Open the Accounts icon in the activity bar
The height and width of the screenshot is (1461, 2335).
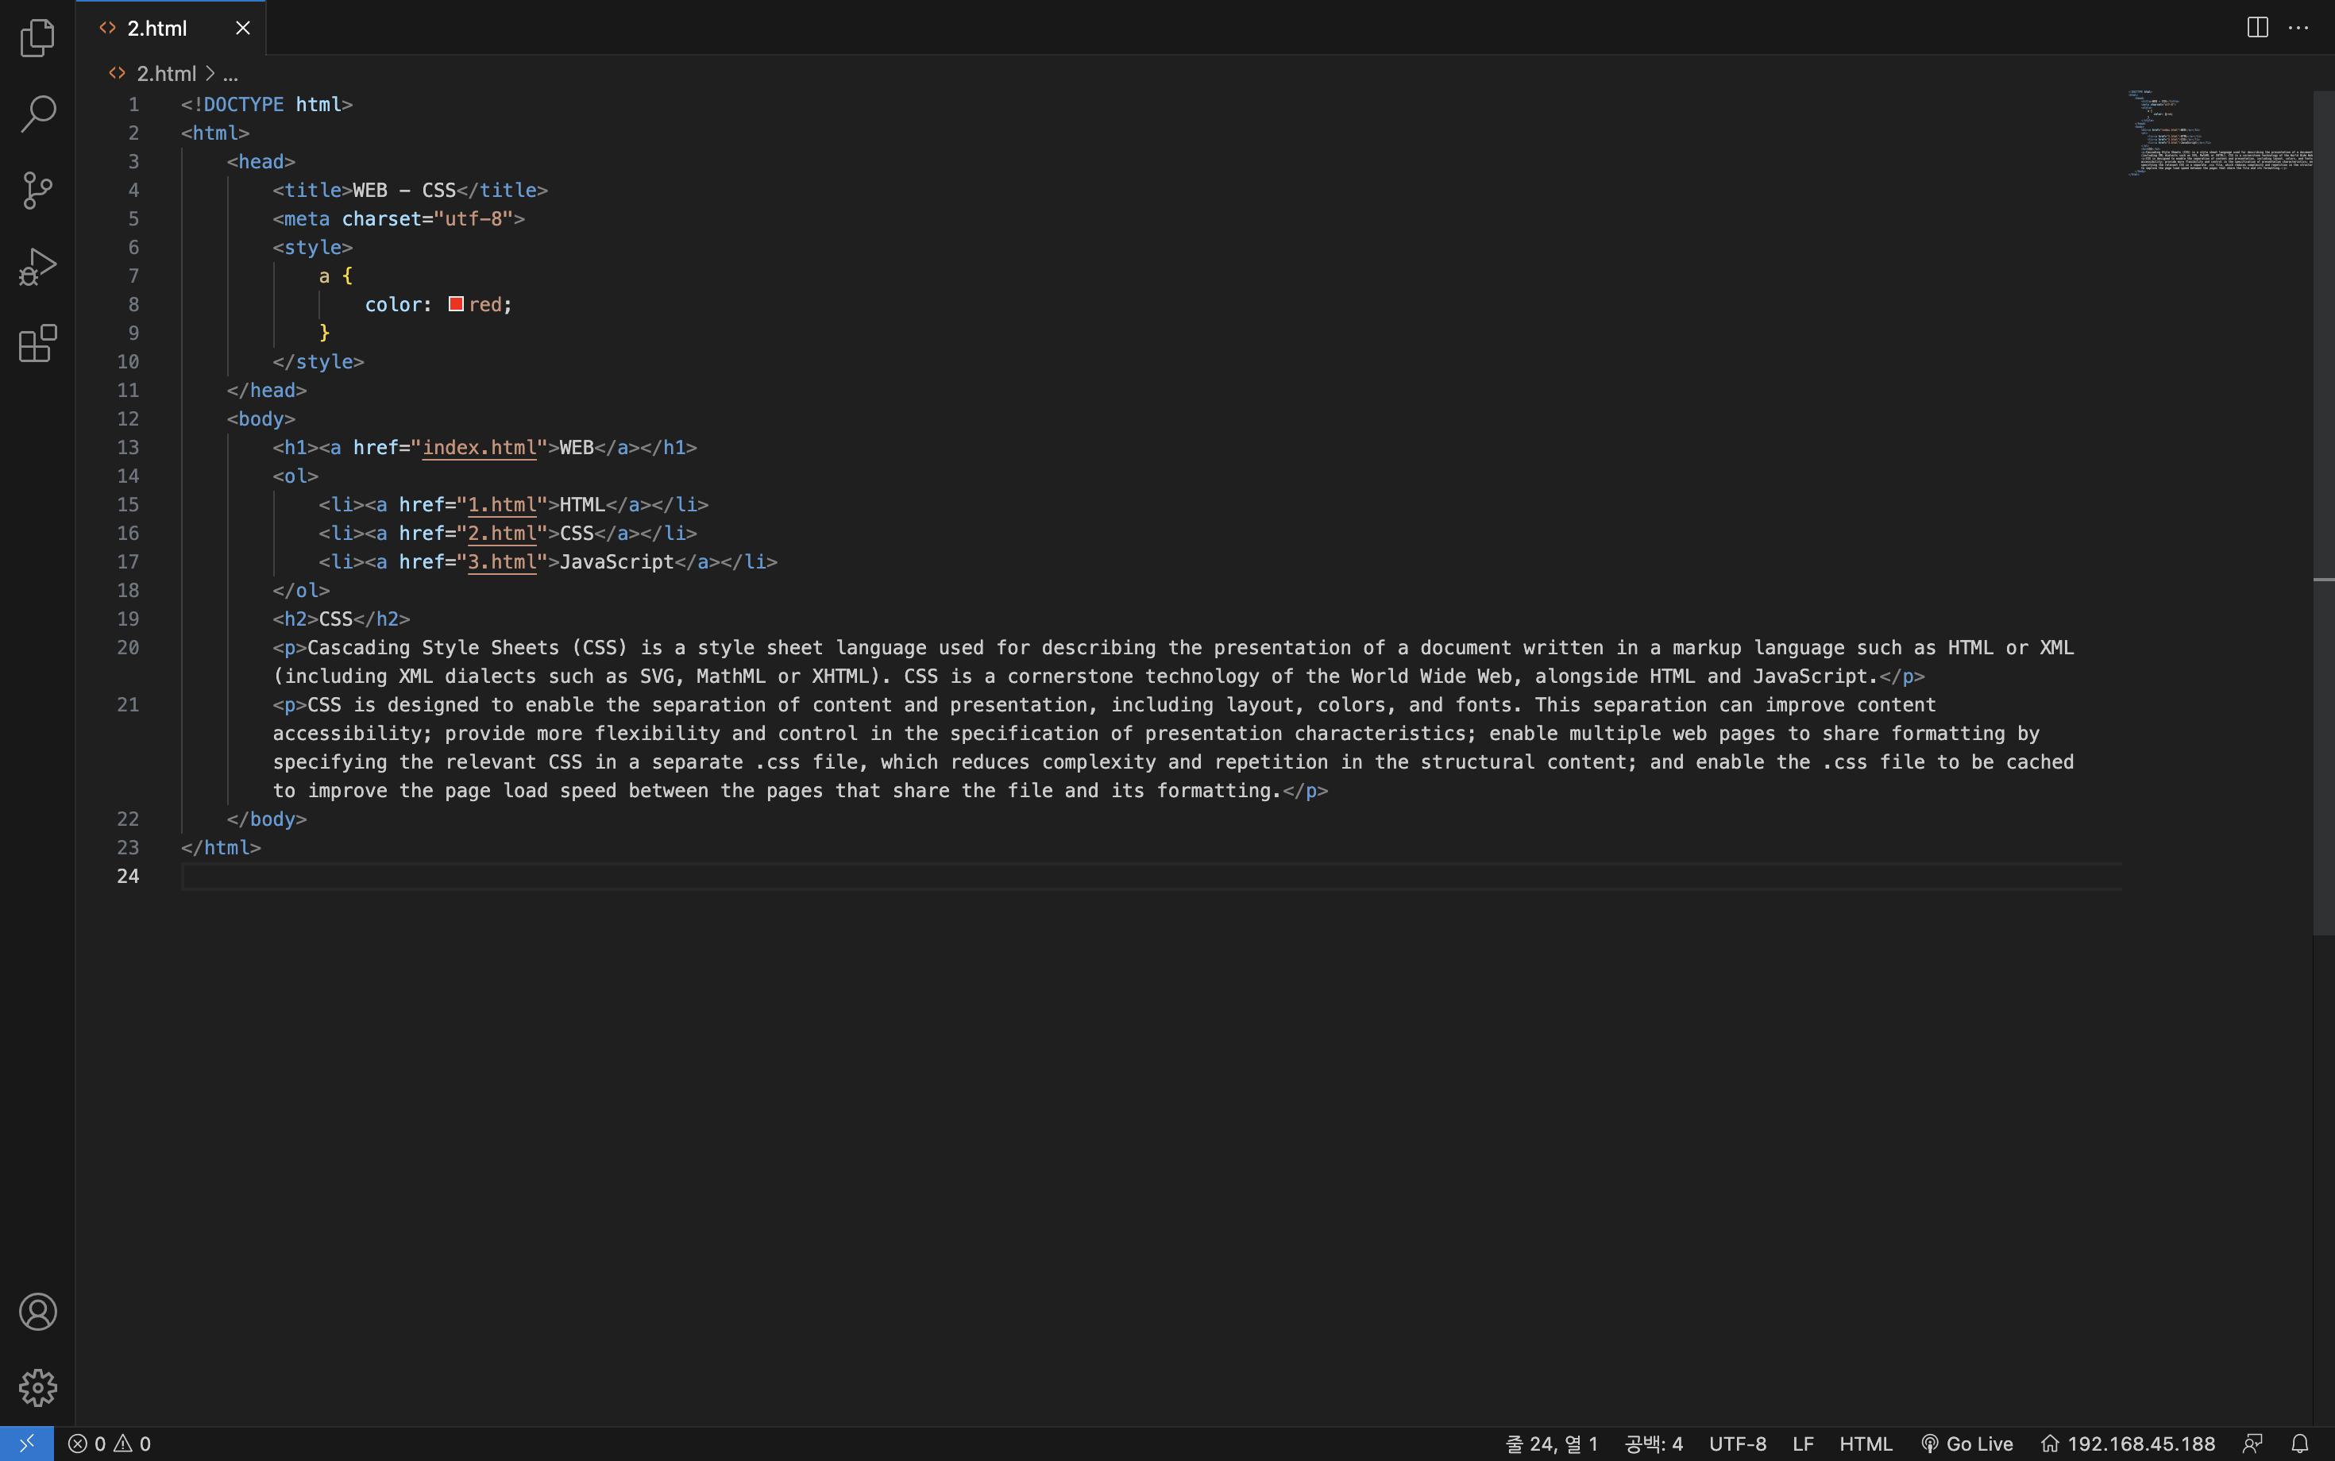(x=39, y=1311)
